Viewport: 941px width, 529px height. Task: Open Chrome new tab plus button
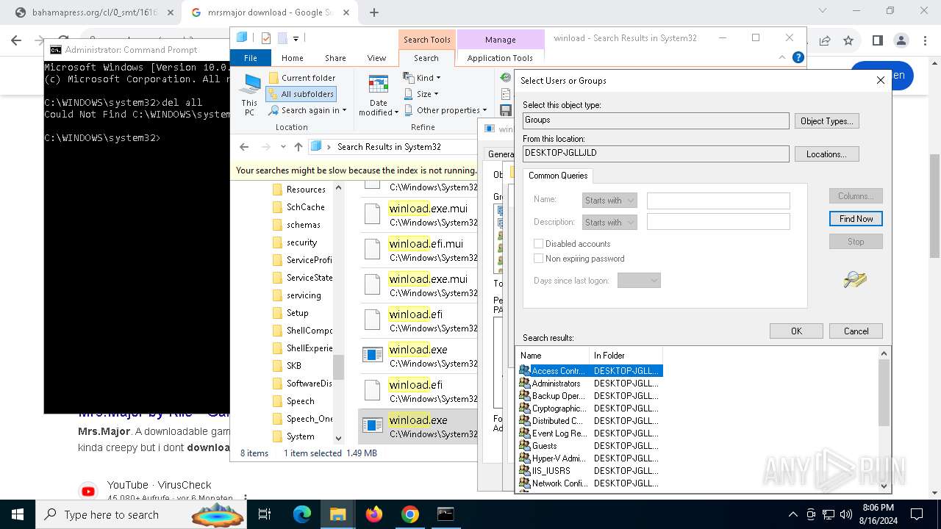(x=374, y=12)
